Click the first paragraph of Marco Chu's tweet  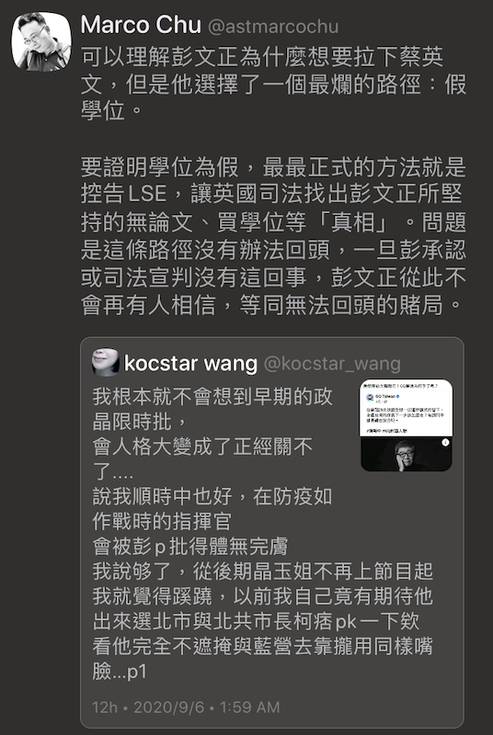point(273,85)
